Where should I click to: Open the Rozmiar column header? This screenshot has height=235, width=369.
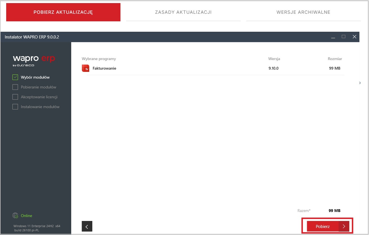[x=334, y=59]
